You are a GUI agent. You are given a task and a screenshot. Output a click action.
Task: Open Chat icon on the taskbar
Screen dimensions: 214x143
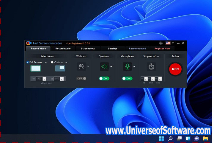197,139
